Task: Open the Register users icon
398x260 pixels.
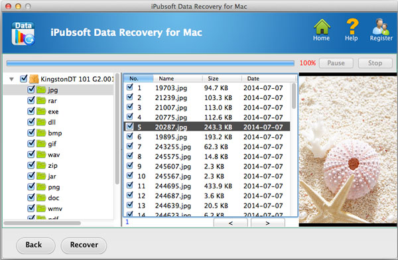Action: (381, 27)
